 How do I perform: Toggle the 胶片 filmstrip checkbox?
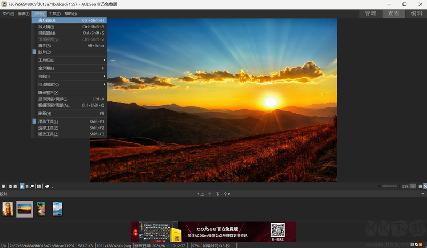[x=34, y=52]
